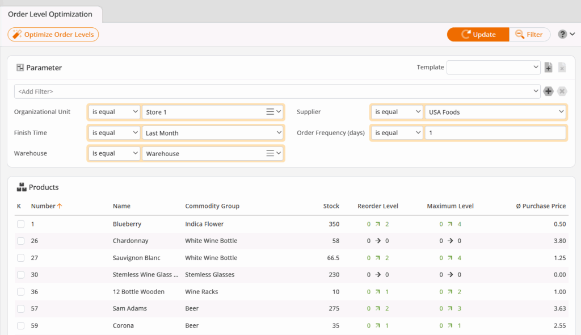
Task: Open the Last Month dropdown
Action: coord(213,132)
